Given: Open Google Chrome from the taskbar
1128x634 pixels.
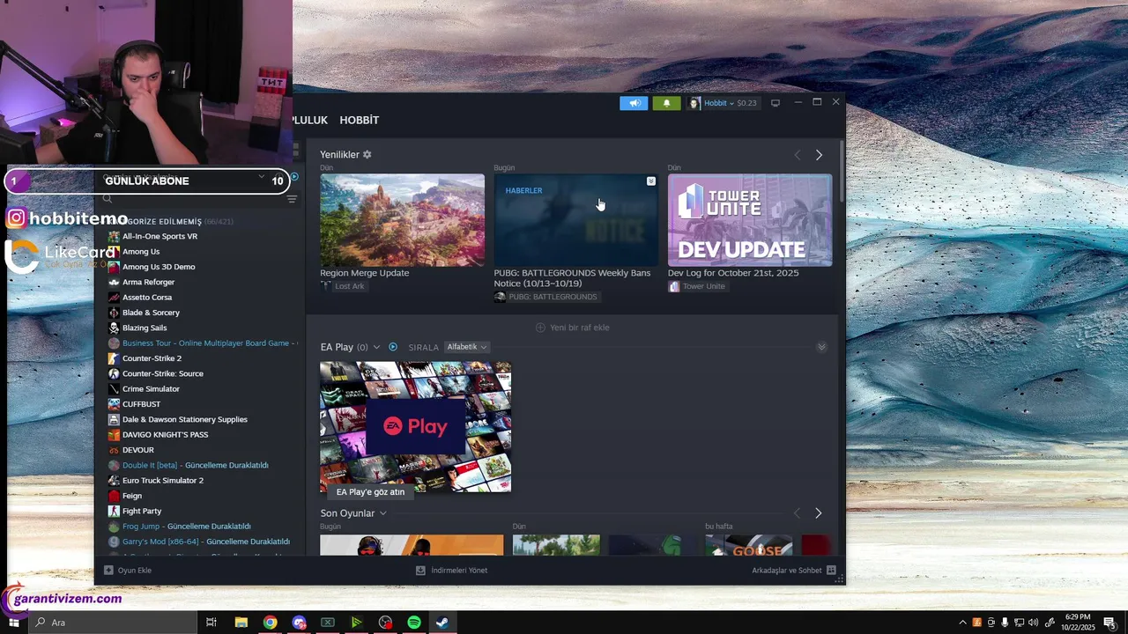Looking at the screenshot, I should pyautogui.click(x=270, y=623).
